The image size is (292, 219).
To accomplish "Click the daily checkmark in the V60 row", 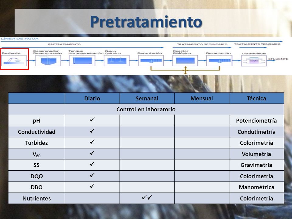I will 92,153.
